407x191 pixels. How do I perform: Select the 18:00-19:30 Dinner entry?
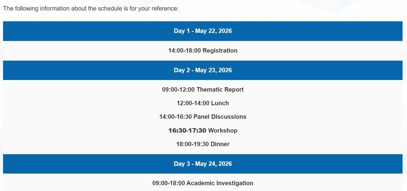coord(203,144)
